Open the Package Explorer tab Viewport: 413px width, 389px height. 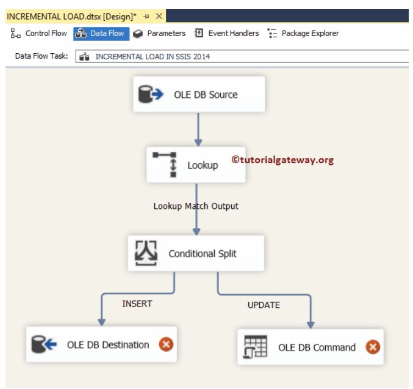click(x=303, y=34)
